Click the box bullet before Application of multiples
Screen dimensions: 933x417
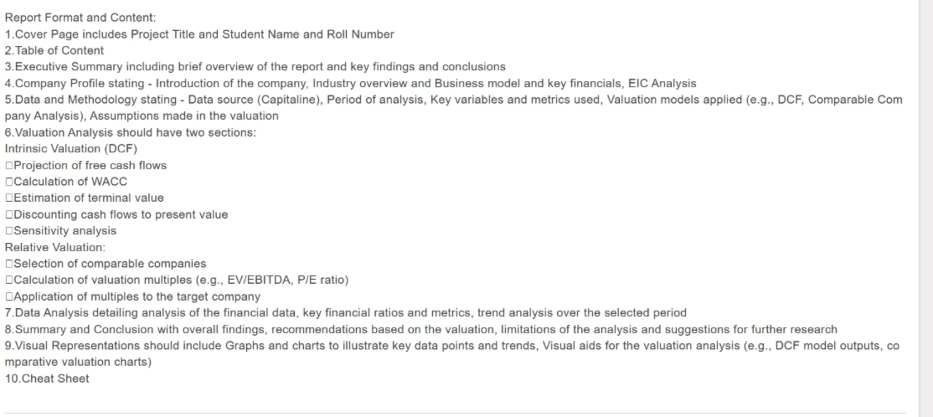(9, 297)
